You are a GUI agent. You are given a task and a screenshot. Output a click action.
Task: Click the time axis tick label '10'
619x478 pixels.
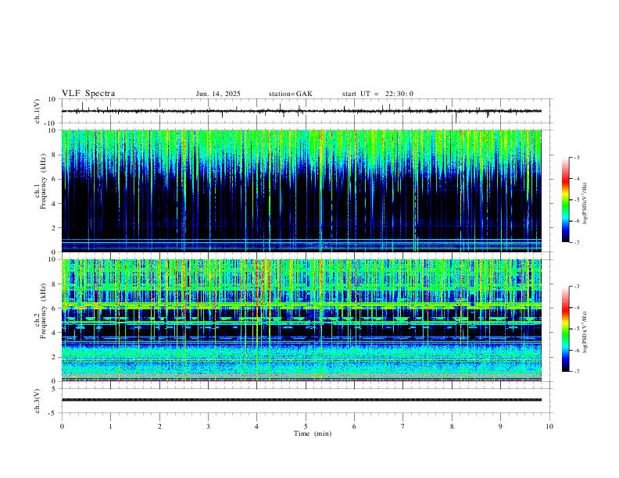click(x=549, y=426)
